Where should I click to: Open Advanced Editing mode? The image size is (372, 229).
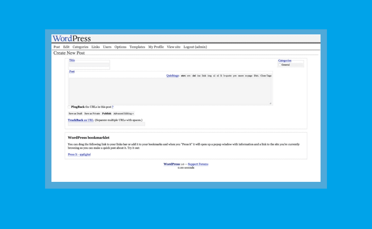[x=123, y=113]
